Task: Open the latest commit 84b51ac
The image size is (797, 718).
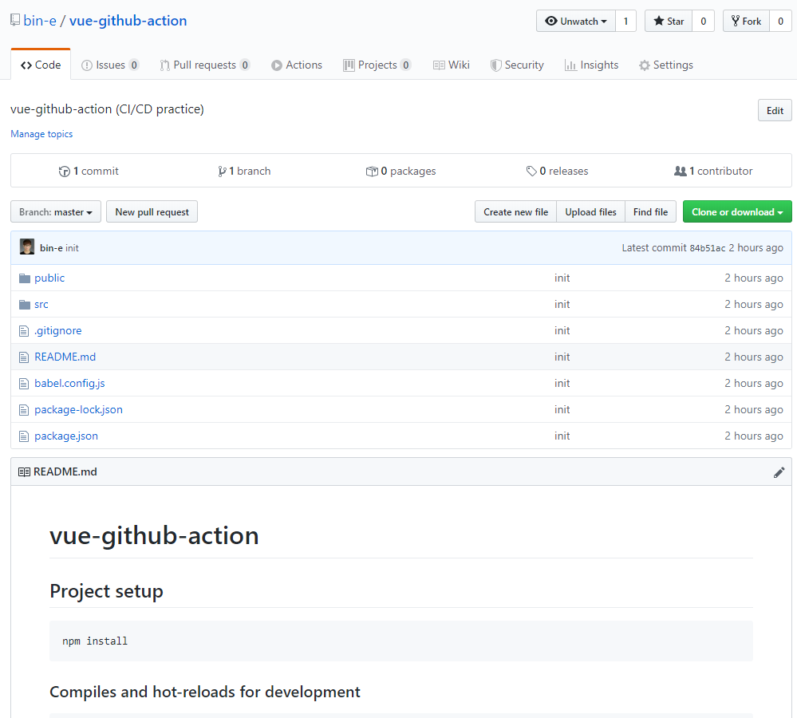Action: pyautogui.click(x=707, y=248)
